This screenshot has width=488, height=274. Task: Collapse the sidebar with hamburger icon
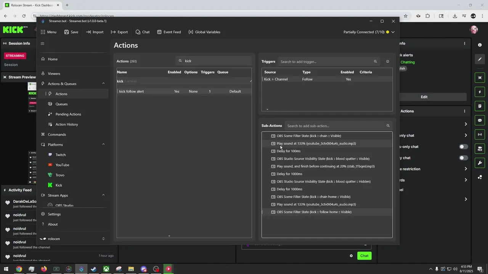(42, 43)
